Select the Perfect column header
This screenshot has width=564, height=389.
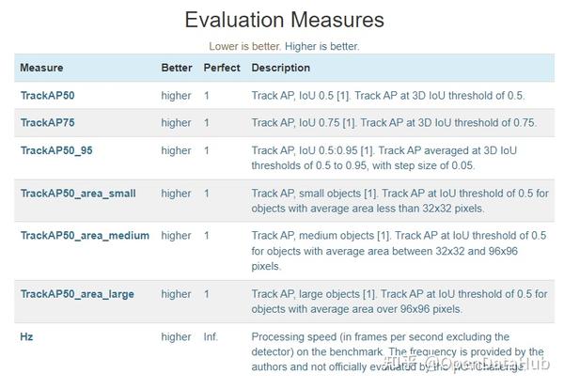222,68
